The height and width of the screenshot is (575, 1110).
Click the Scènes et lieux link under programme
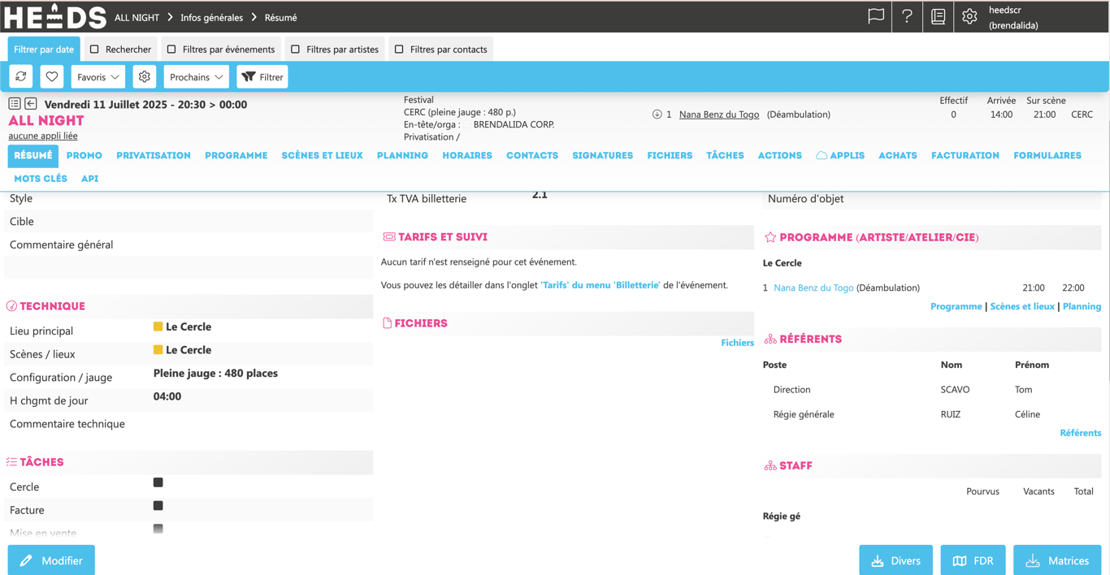pyautogui.click(x=1022, y=306)
